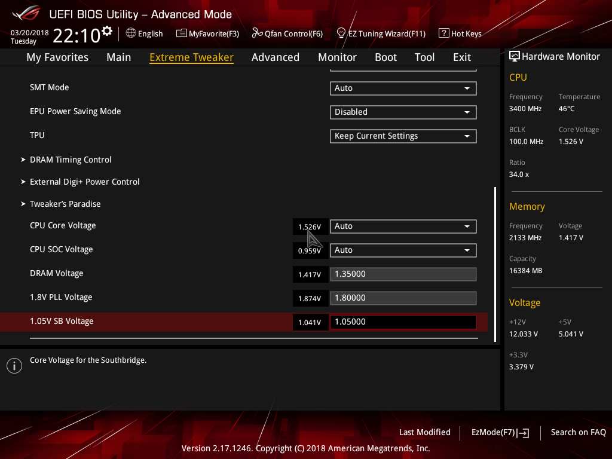Select EPU Power Saving Mode label
Image resolution: width=612 pixels, height=459 pixels.
[x=75, y=111]
